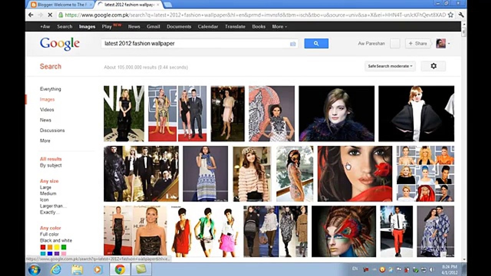Pick the yellow color swatch
Screen dimensions: 491x276
[57, 247]
